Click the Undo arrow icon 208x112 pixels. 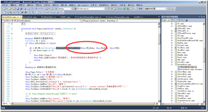click(x=36, y=9)
